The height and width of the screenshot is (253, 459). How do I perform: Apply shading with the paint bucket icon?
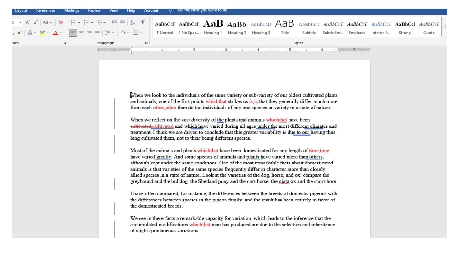123,33
